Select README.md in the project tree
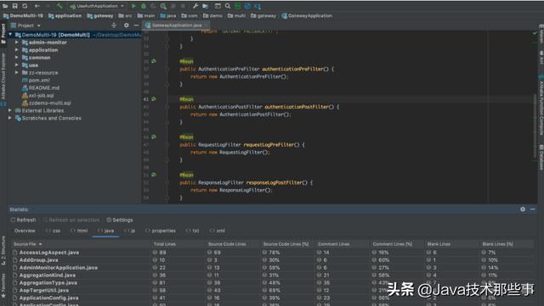Viewport: 544px width, 306px height. [x=41, y=88]
